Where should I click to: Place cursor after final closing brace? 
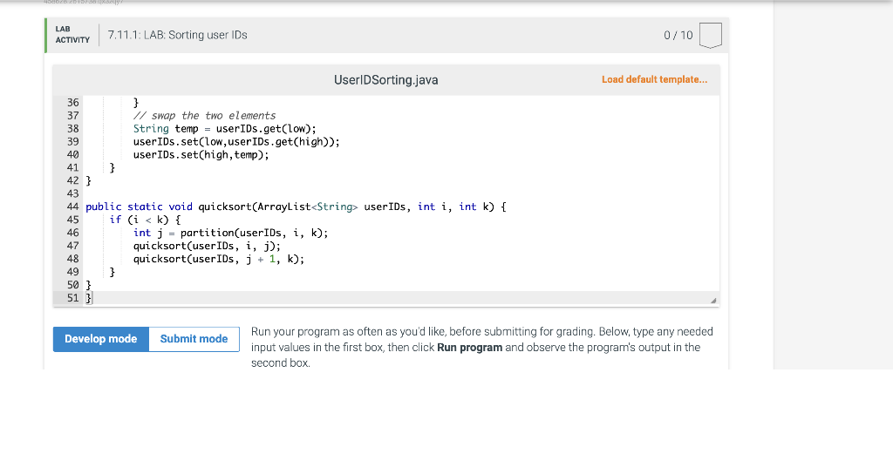point(91,297)
